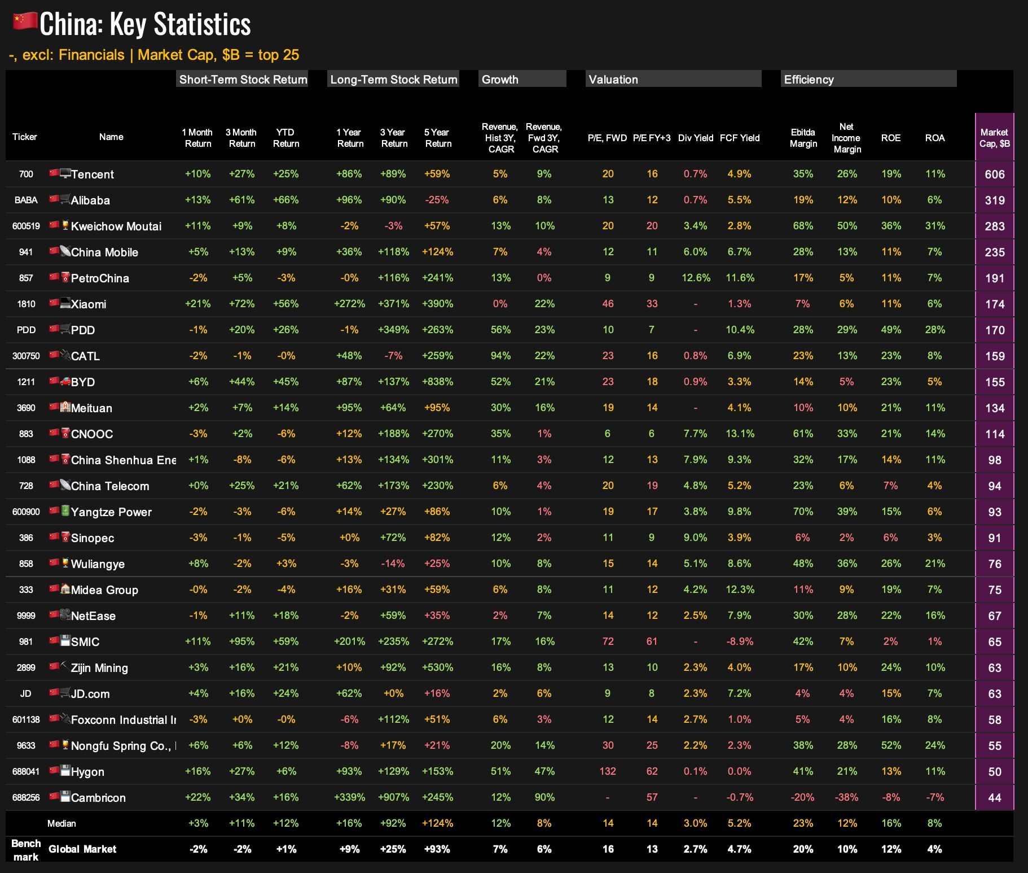Click the fuel pump icon next to PetroChina
1028x873 pixels.
(65, 277)
